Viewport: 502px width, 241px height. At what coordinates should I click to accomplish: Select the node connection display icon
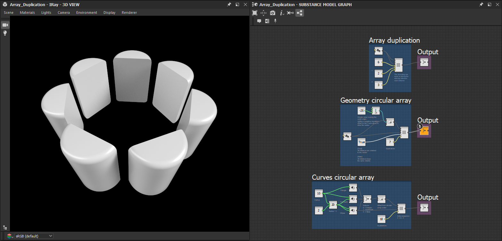click(x=290, y=13)
